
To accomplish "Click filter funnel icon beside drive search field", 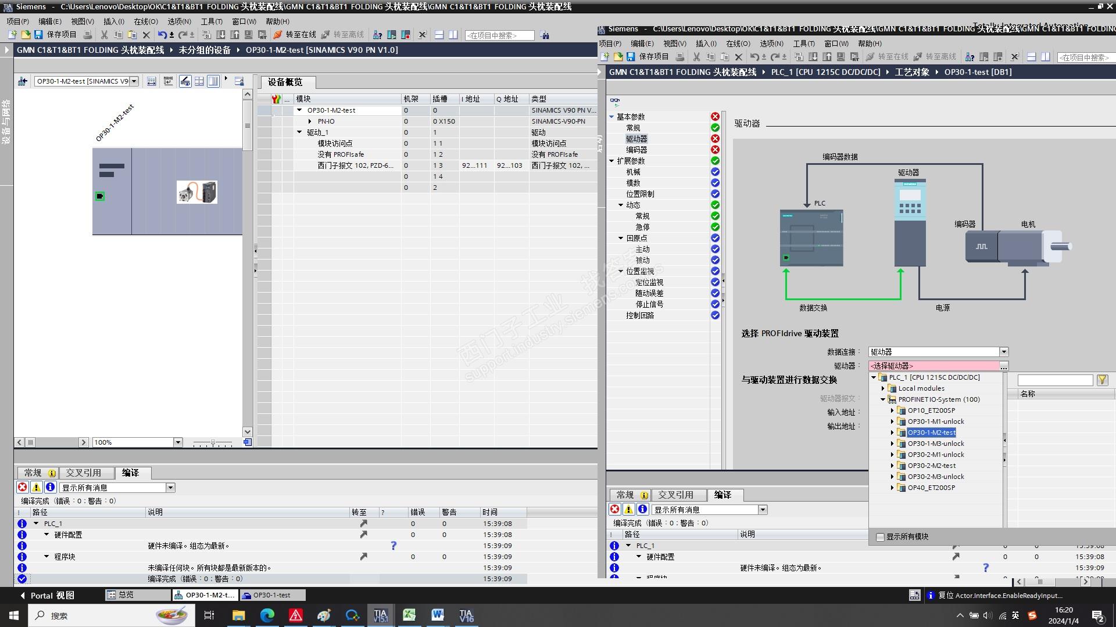I will [1102, 380].
